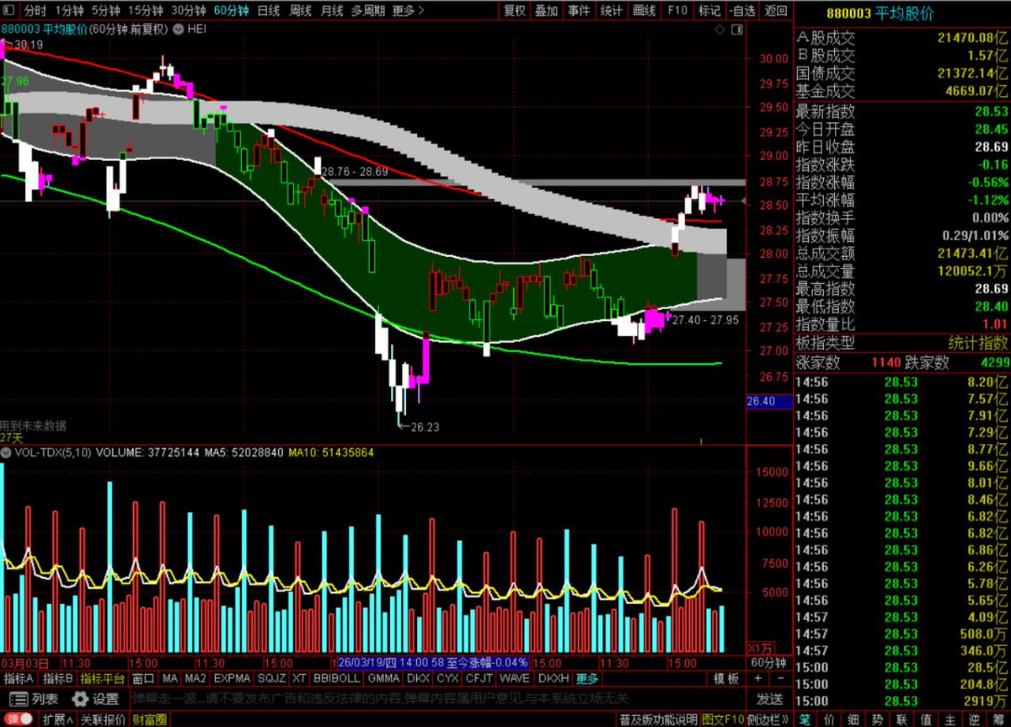Open the 事件 events button

tap(579, 11)
